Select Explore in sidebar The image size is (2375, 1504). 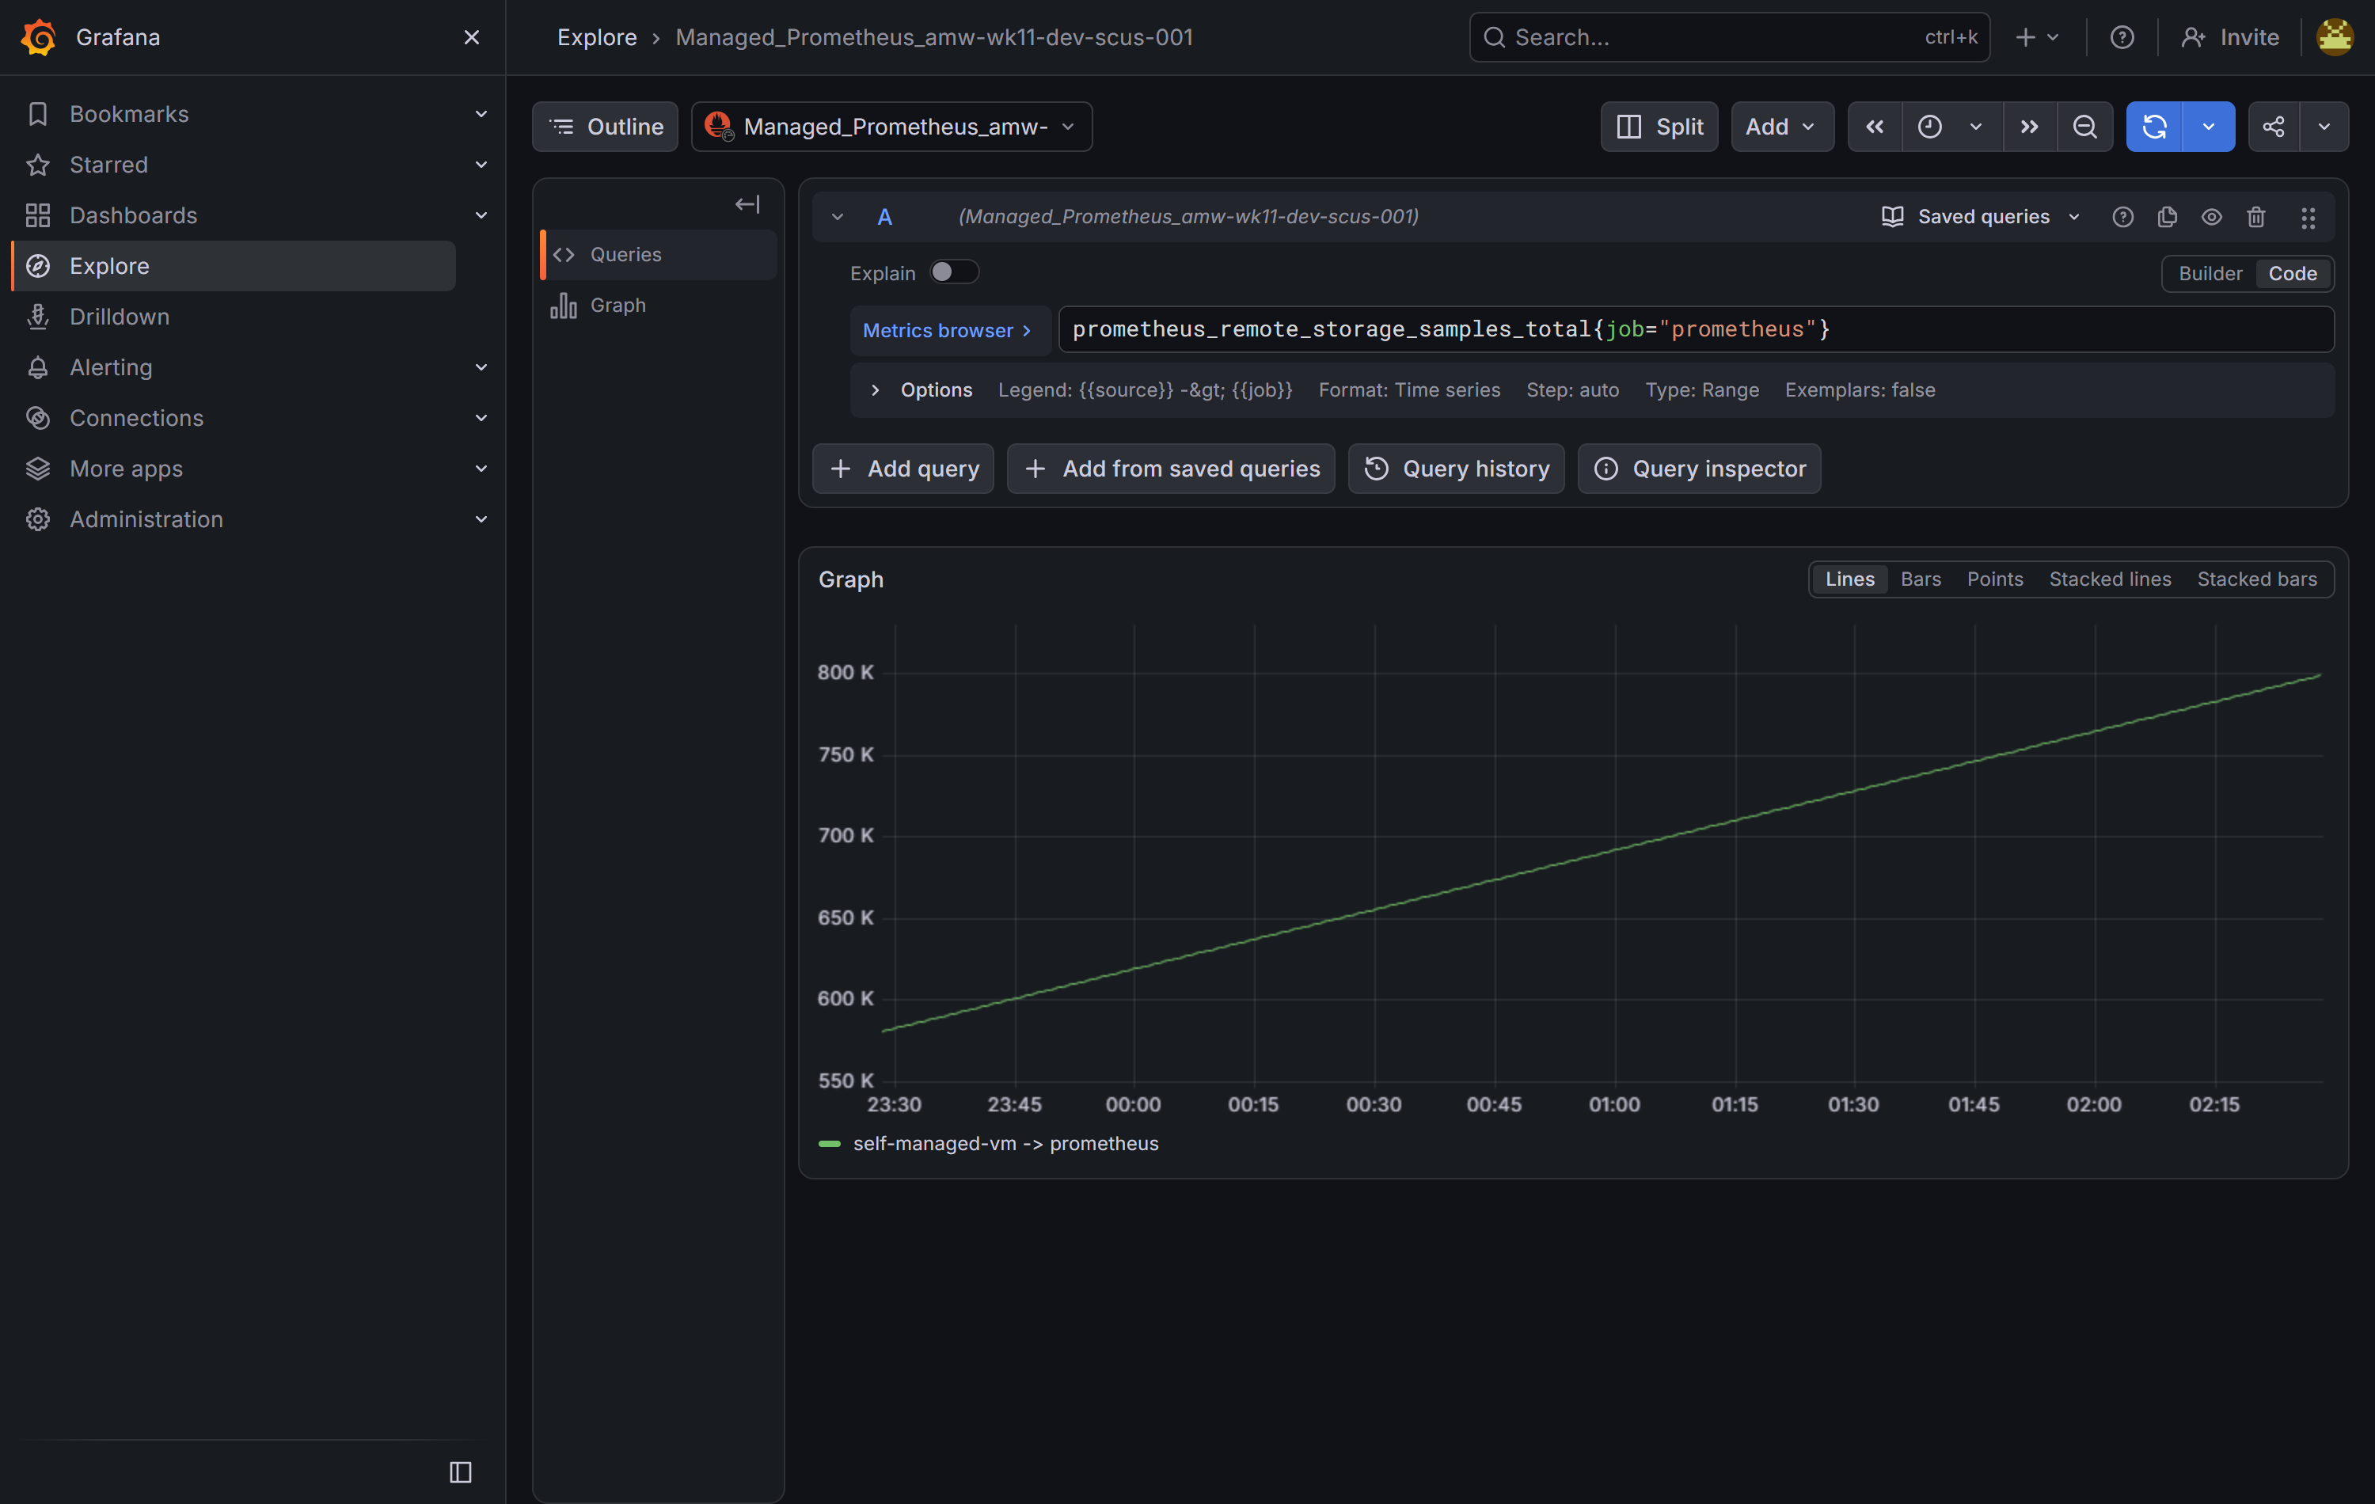[234, 266]
